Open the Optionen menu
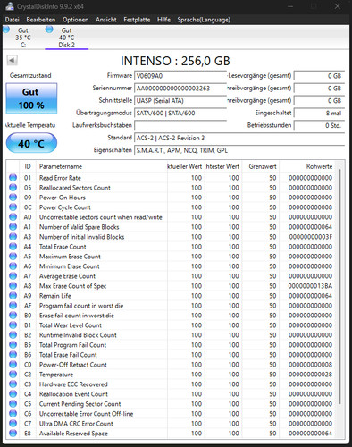352x447 pixels. [75, 20]
